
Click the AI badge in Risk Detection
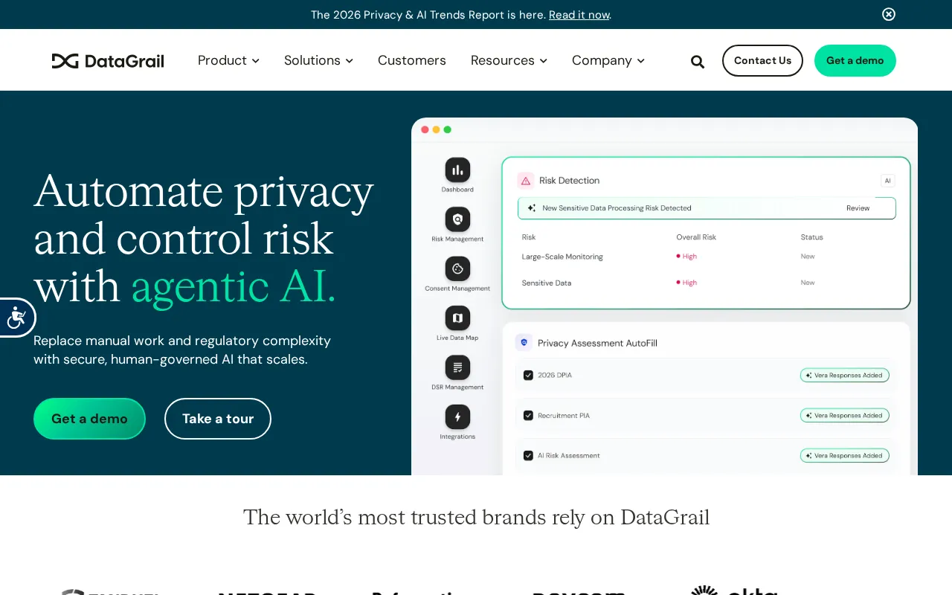click(x=887, y=181)
